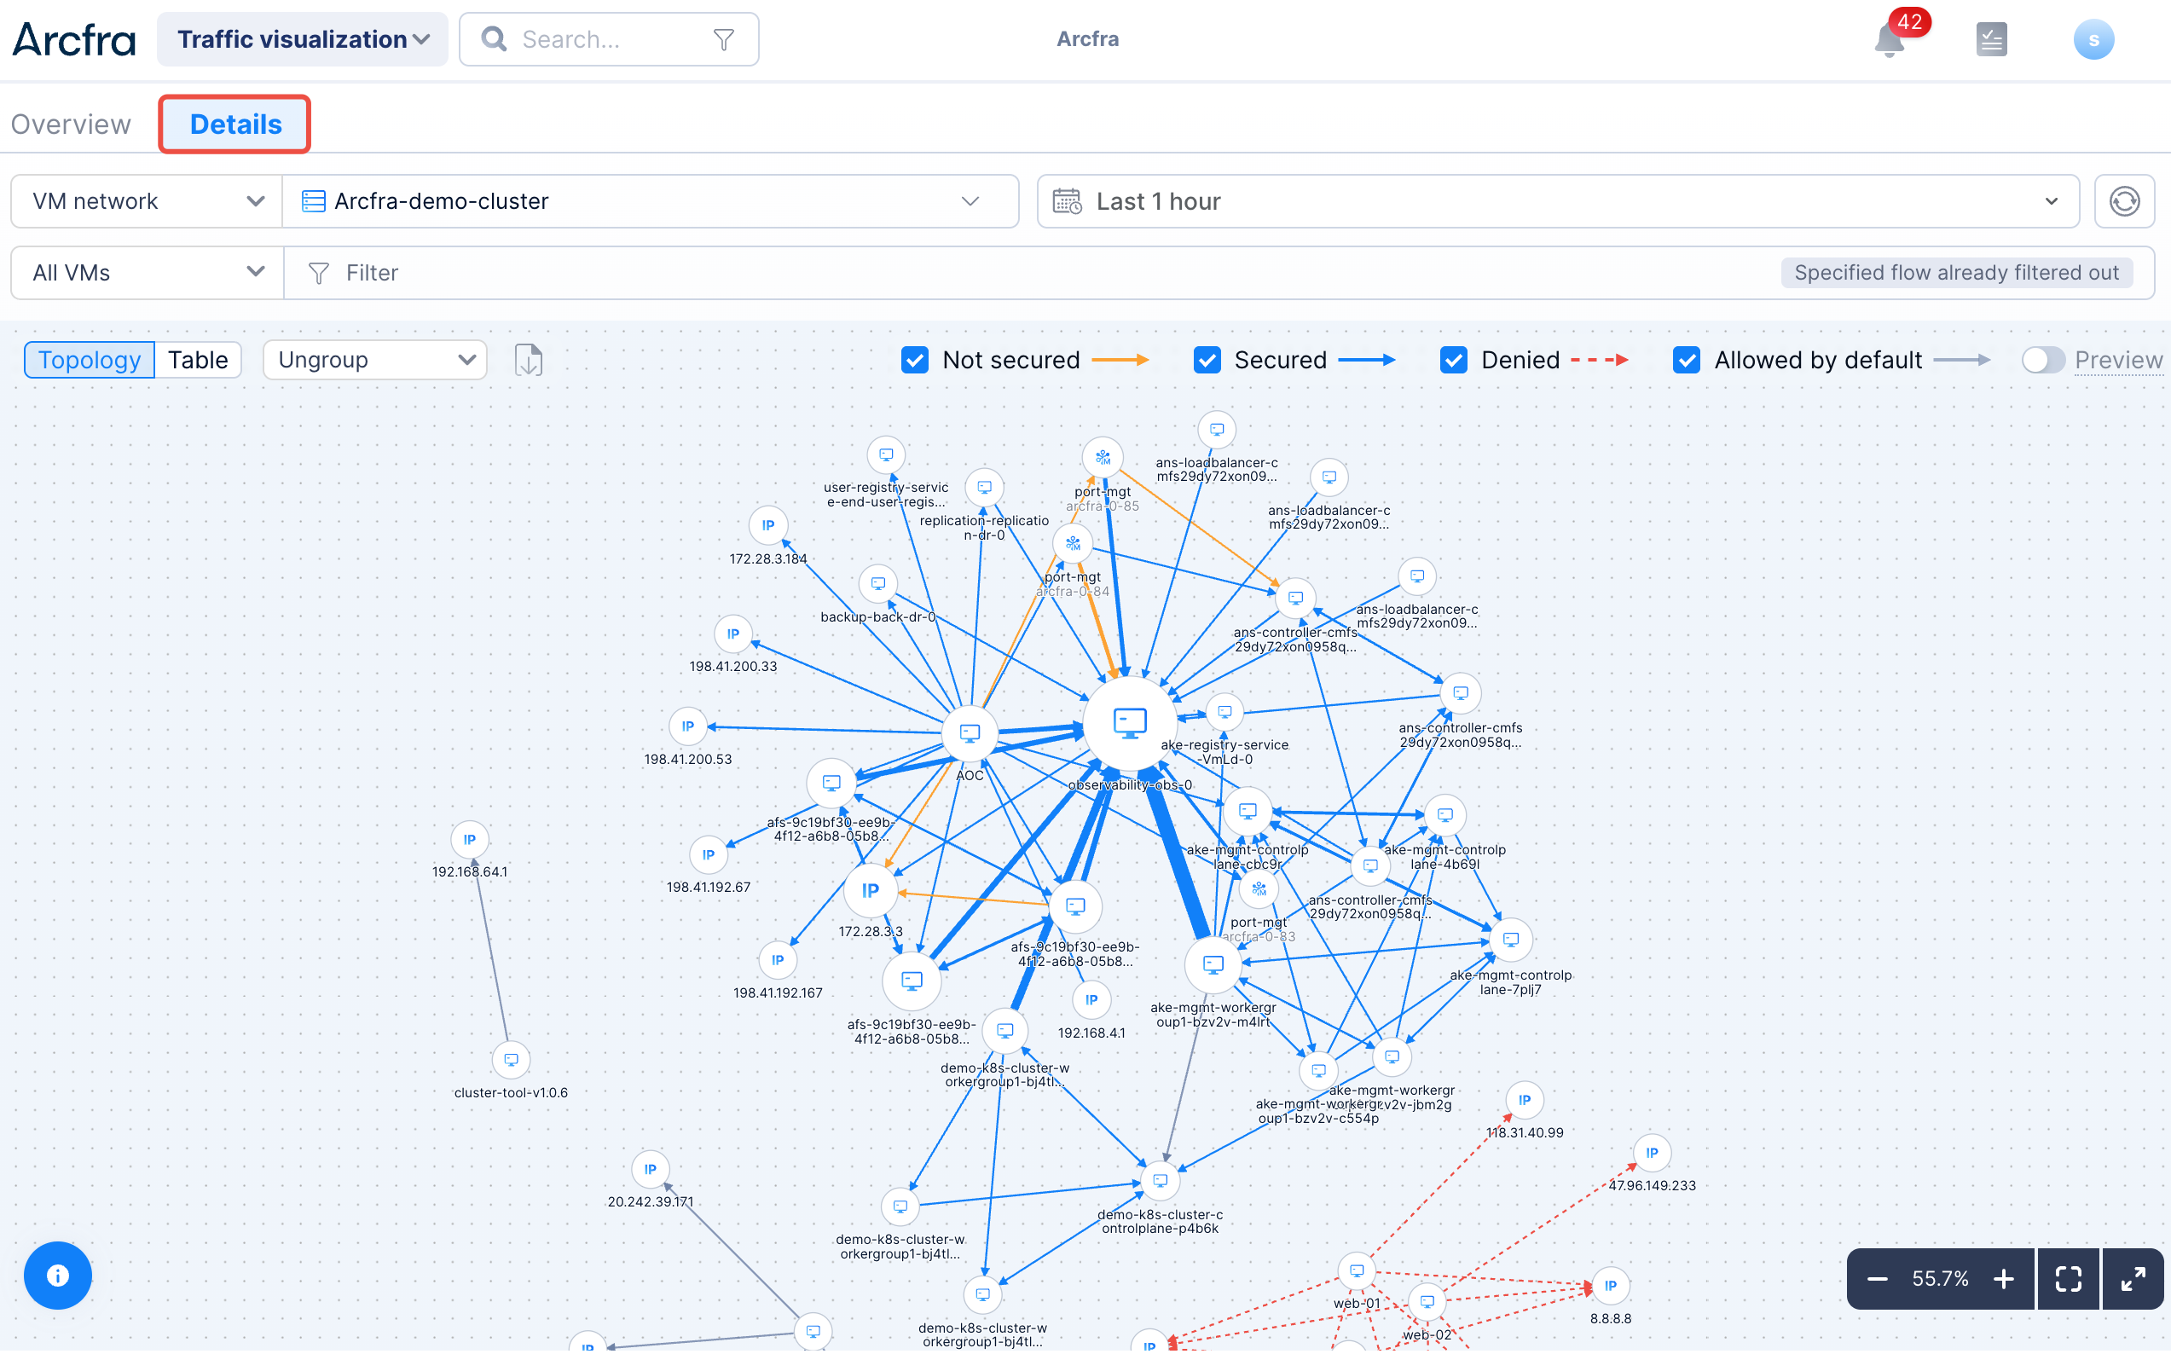This screenshot has width=2171, height=1354.
Task: Switch to Table view
Action: coord(198,360)
